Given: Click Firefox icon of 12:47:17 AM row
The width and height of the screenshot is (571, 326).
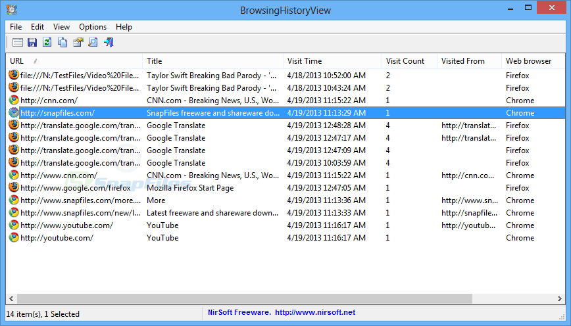Looking at the screenshot, I should [x=14, y=137].
